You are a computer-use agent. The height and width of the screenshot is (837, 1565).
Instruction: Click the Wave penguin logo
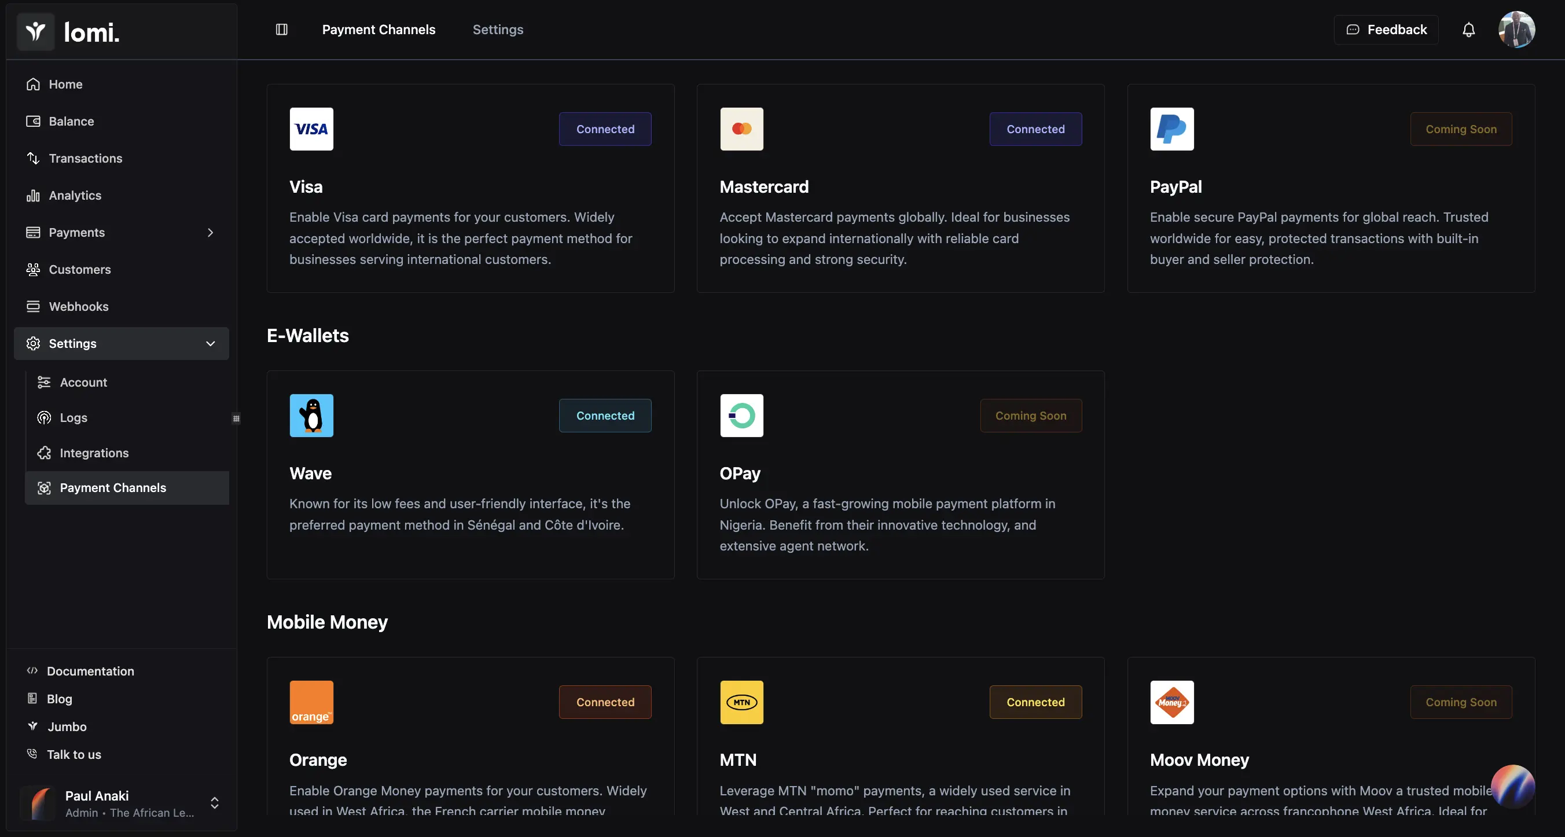pyautogui.click(x=311, y=416)
